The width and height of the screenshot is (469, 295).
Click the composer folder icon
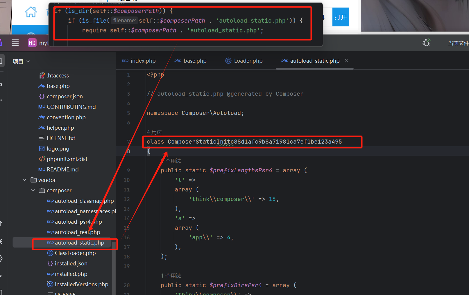coord(42,190)
